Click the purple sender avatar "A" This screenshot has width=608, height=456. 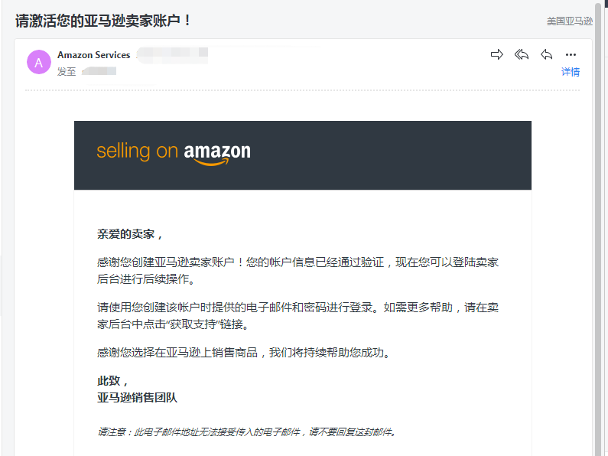(39, 63)
